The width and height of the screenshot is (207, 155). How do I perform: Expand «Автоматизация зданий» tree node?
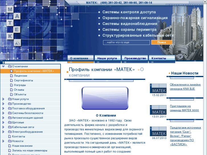[x=3, y=118]
